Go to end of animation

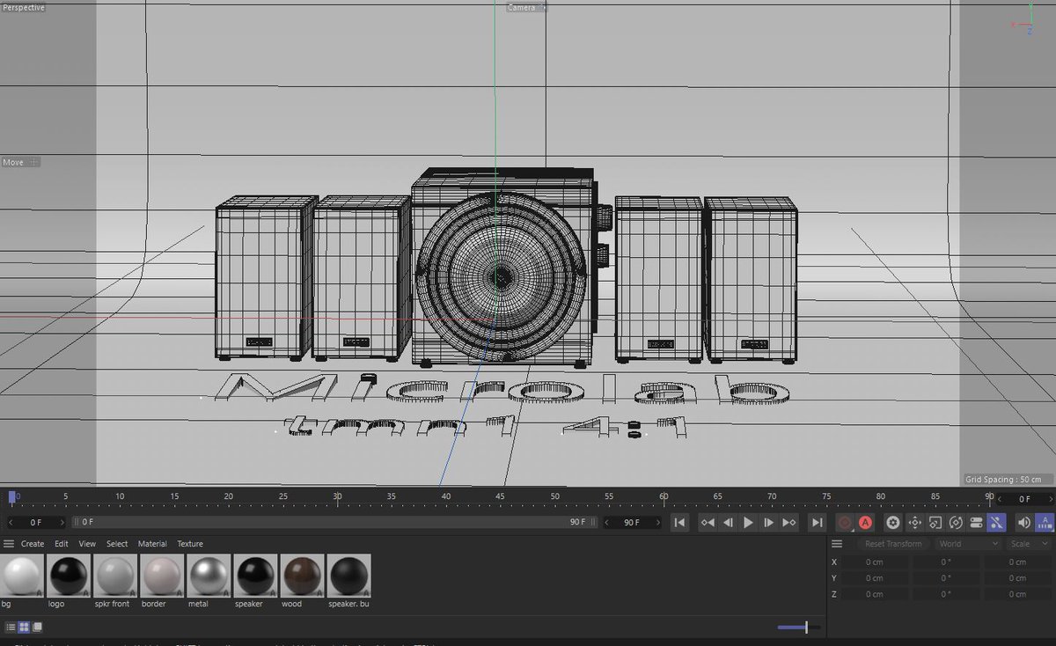tap(817, 522)
